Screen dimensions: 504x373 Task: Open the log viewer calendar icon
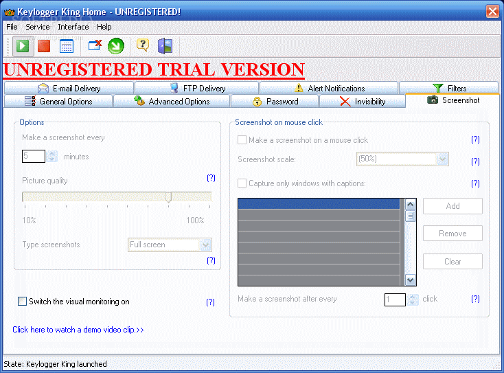[x=67, y=46]
